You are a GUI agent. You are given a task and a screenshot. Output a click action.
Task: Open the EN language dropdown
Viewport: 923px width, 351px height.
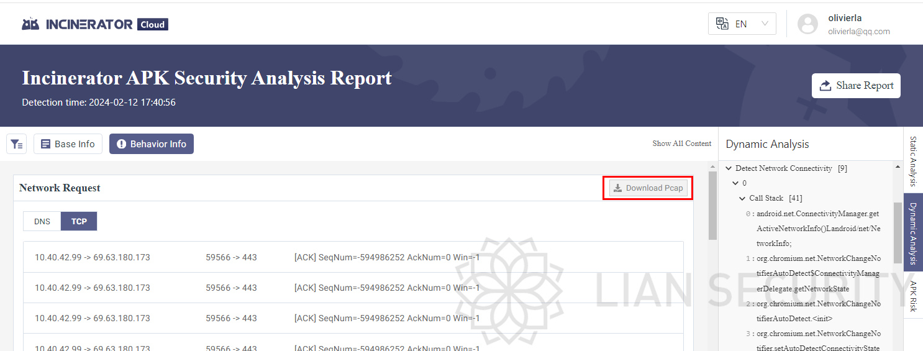pyautogui.click(x=742, y=24)
